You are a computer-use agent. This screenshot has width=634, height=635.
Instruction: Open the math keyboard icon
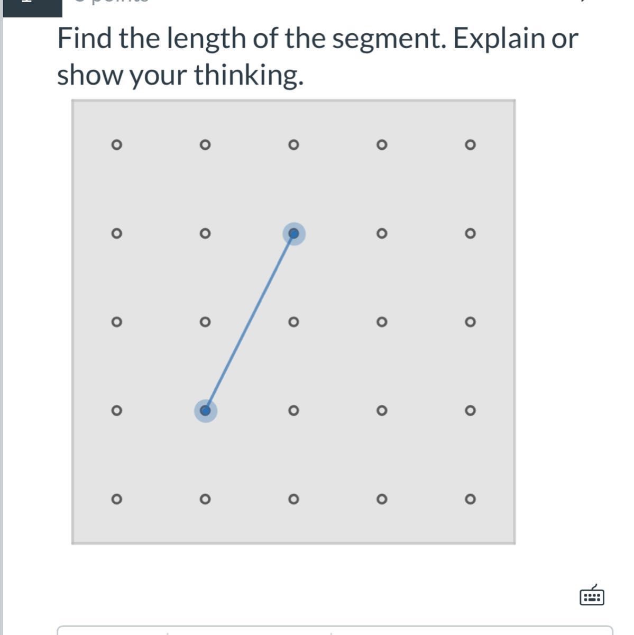[592, 595]
